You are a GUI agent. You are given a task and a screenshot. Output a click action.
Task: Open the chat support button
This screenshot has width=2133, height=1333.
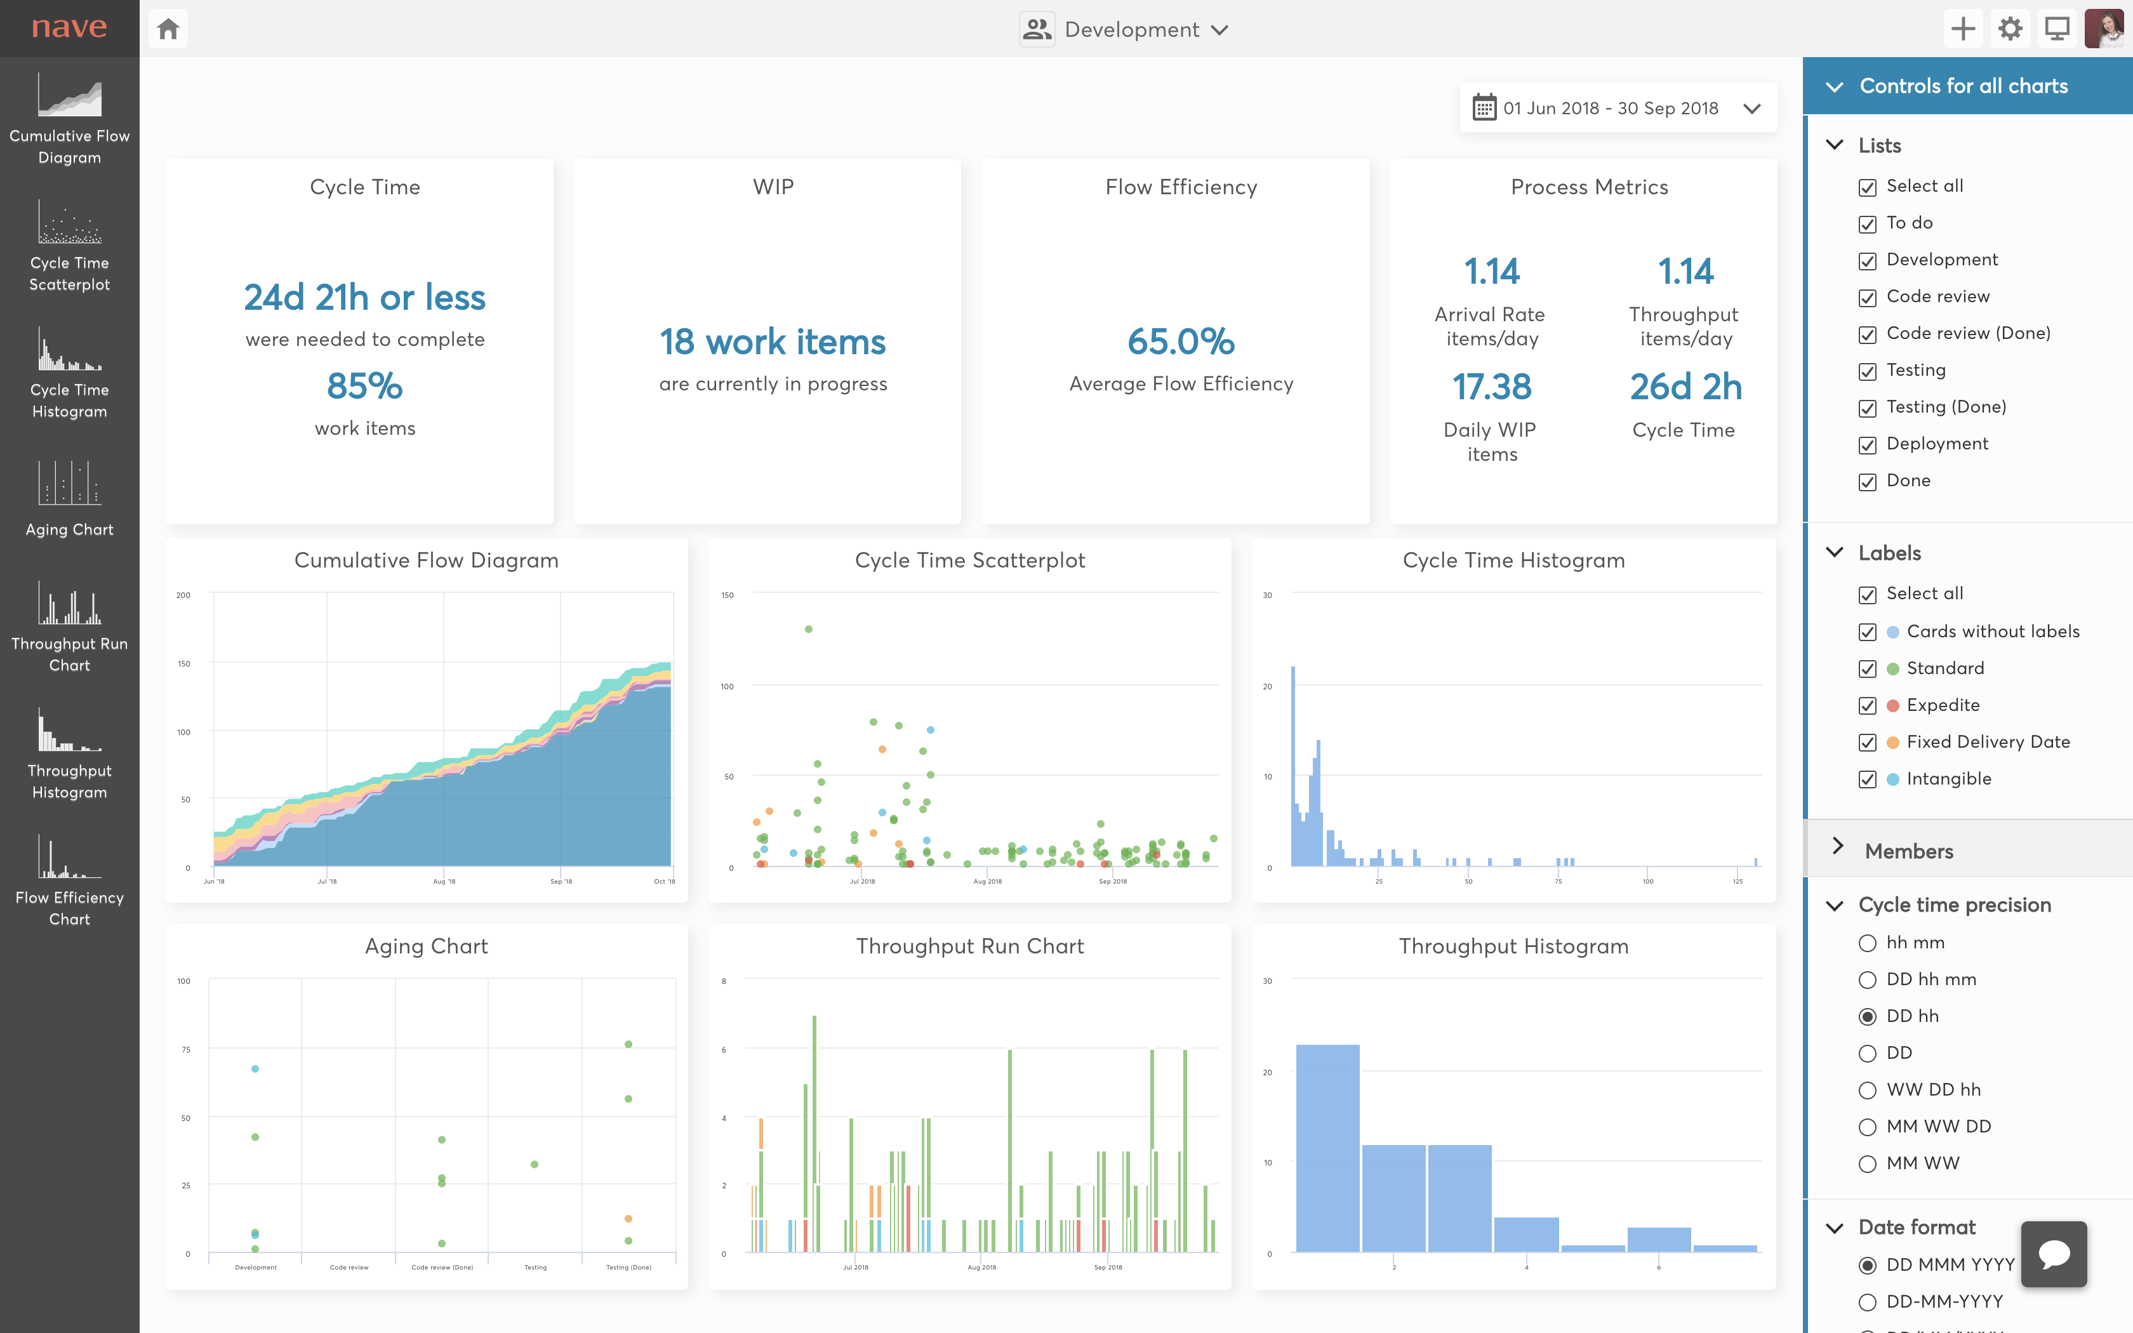point(2053,1254)
